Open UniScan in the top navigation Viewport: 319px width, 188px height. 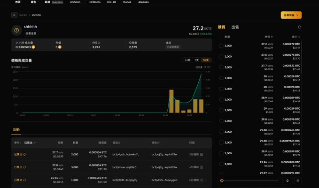75,2
